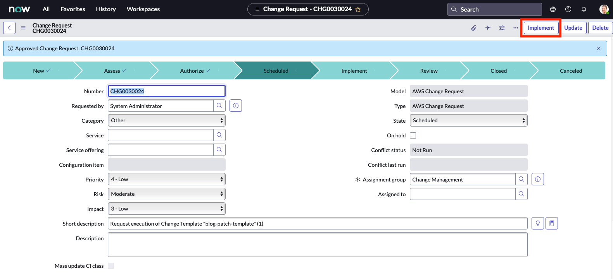Click the Model field 'AWS Change Request'
Screen dimensions: 613x279
[x=469, y=91]
